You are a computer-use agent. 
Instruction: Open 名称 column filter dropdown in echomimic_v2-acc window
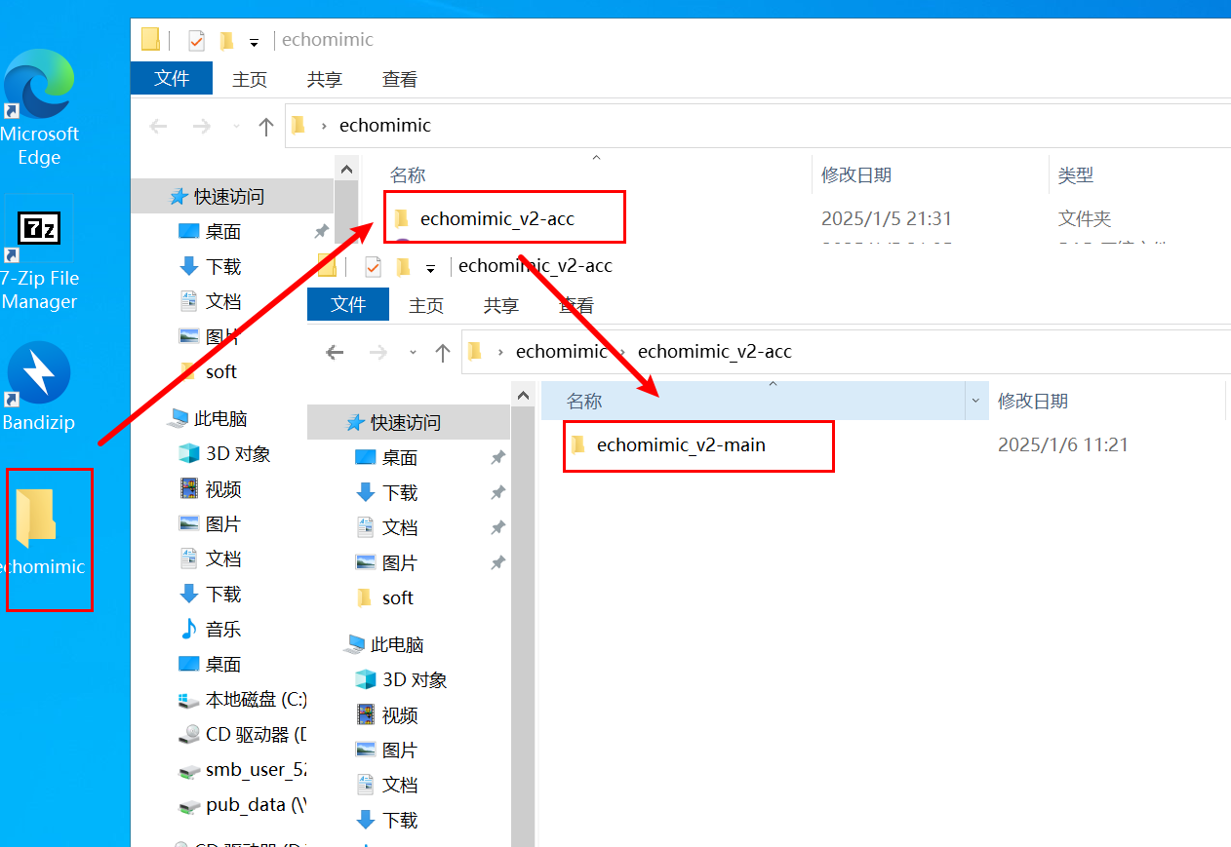975,401
